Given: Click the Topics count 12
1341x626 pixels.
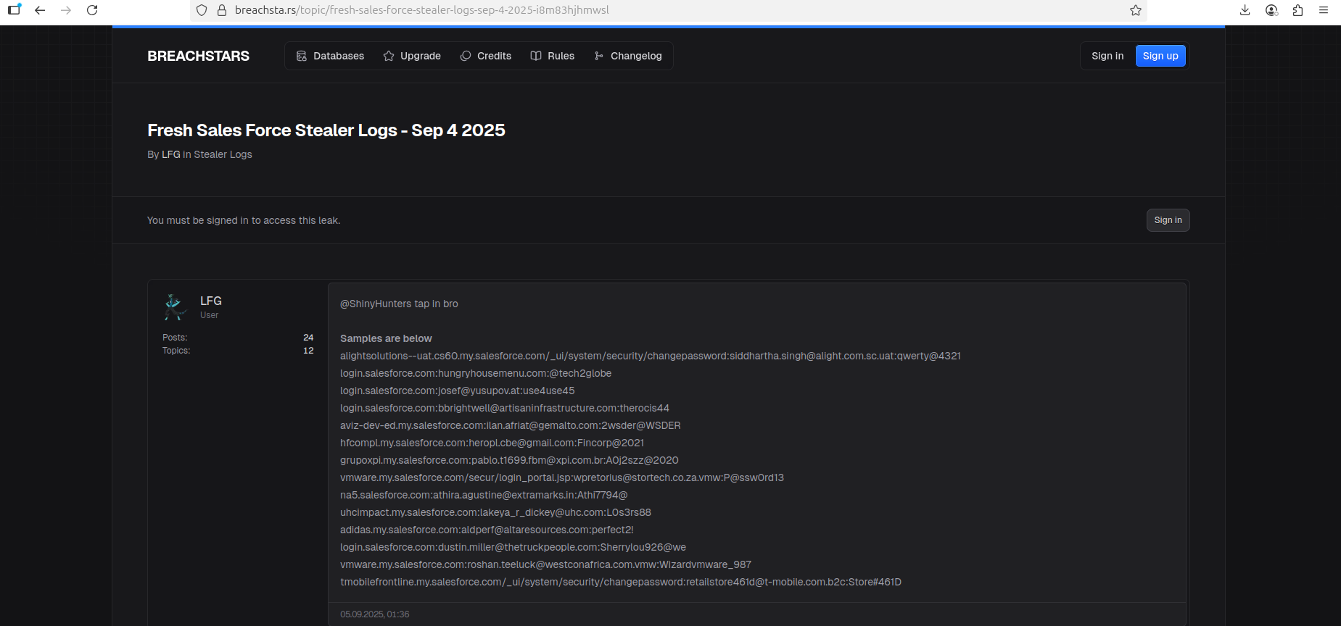Looking at the screenshot, I should [308, 351].
